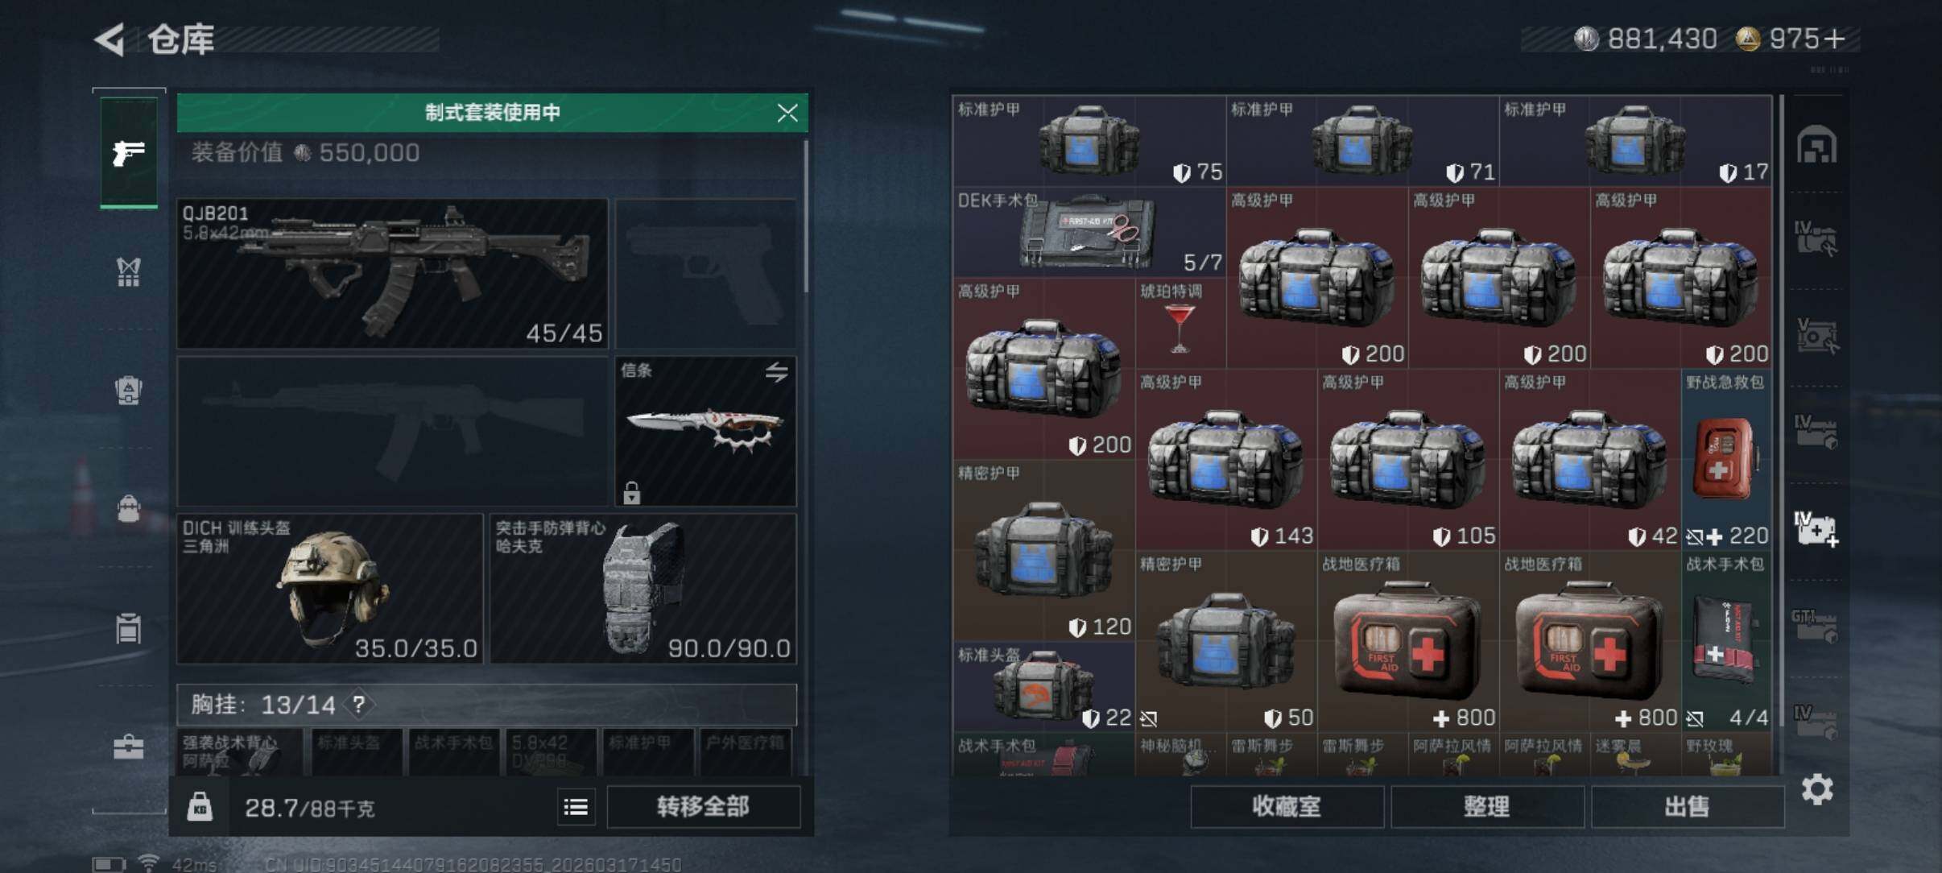
Task: Open the backpack category in left sidebar
Action: (x=129, y=391)
